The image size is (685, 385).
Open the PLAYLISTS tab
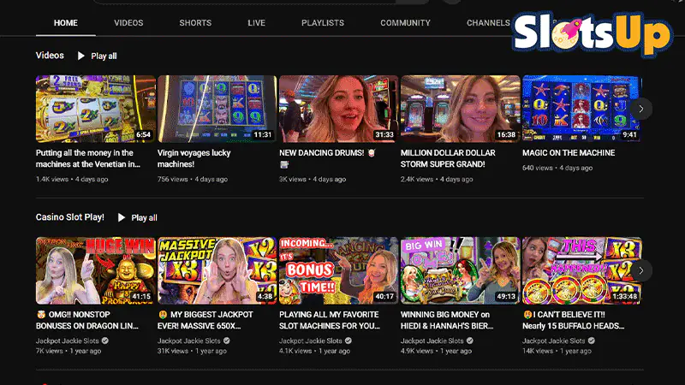pyautogui.click(x=323, y=23)
